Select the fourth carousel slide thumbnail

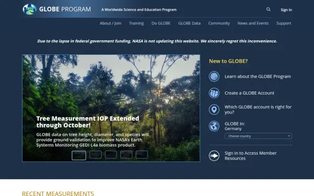click(x=126, y=155)
